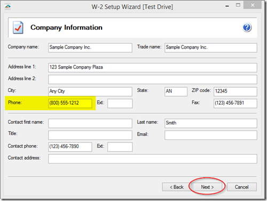Viewport: 267px width, 201px height.
Task: Click the W-2 Setup Wizard title text
Action: click(x=132, y=7)
